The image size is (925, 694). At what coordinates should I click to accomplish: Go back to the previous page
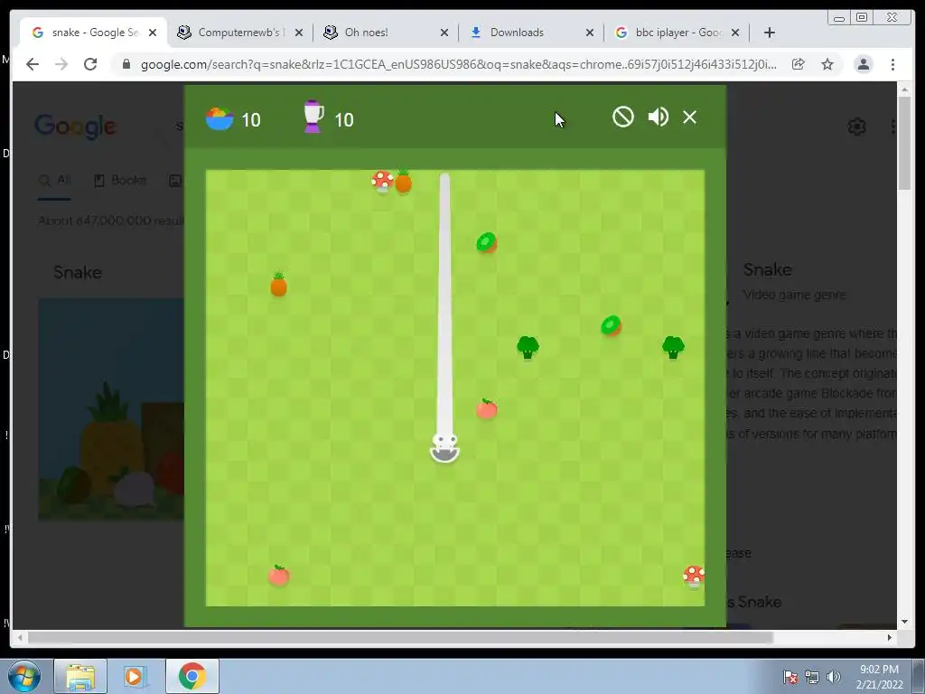click(33, 64)
